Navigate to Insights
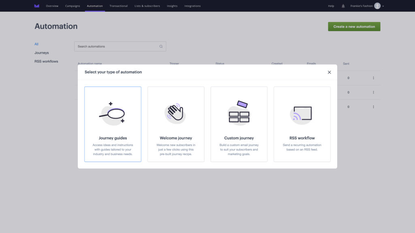415x233 pixels. coord(172,6)
